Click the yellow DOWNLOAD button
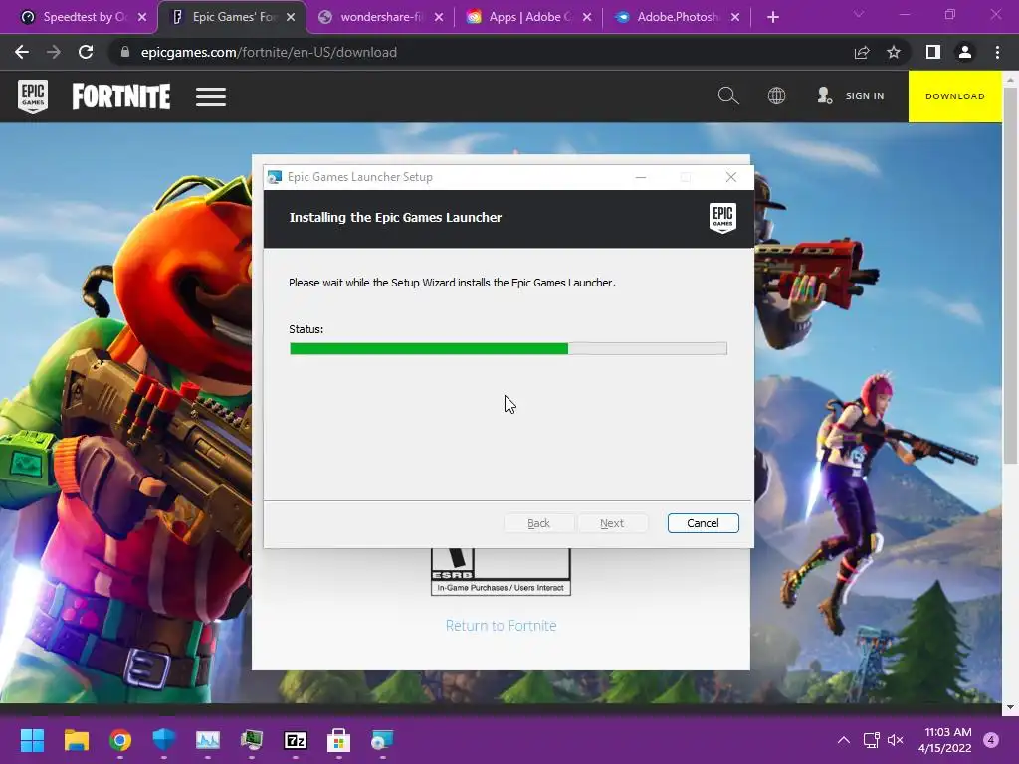 (954, 96)
